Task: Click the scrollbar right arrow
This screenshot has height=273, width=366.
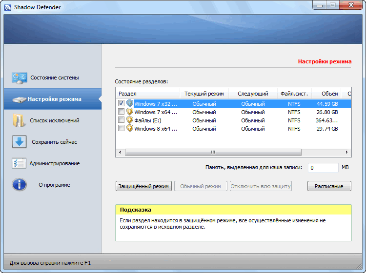Action: pos(346,152)
